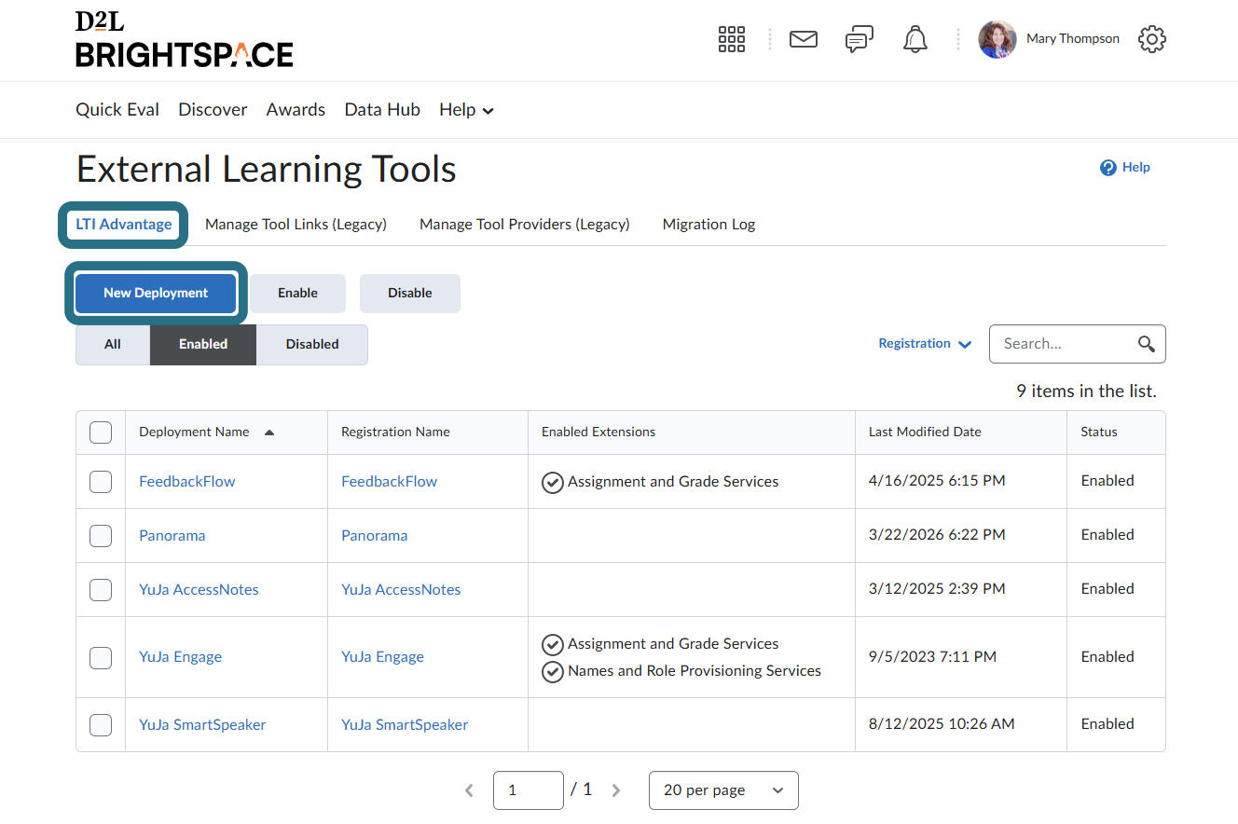The image size is (1238, 824).
Task: Open Discover in navbar
Action: click(x=213, y=110)
